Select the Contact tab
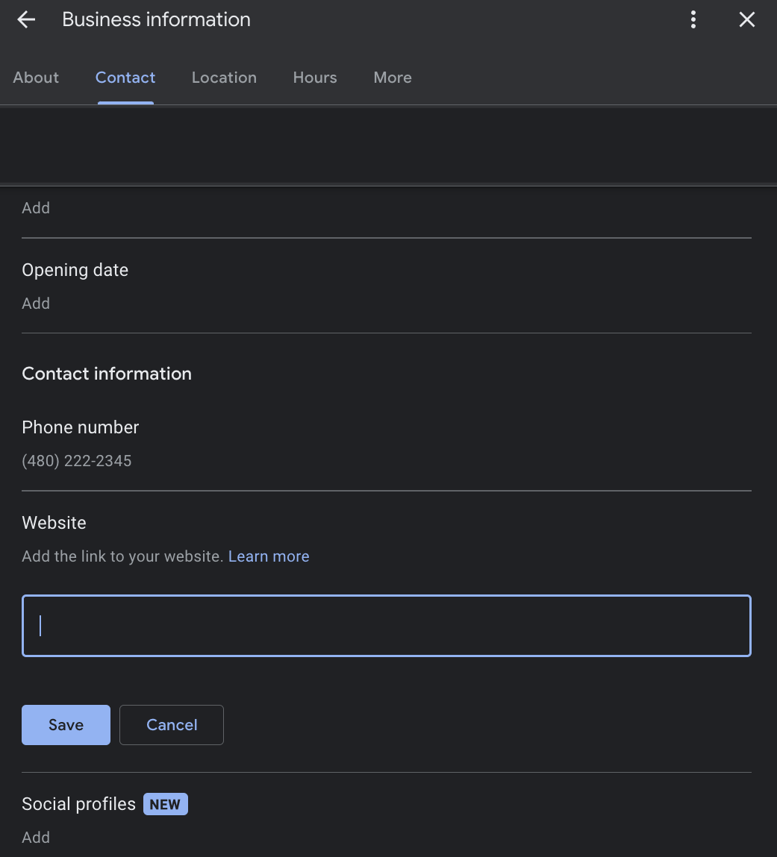This screenshot has height=857, width=777. 125,78
